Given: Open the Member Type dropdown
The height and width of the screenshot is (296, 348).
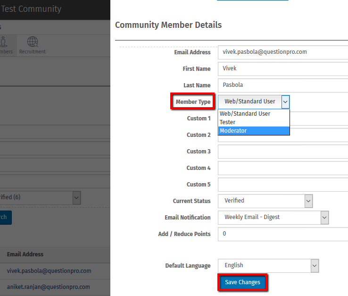Looking at the screenshot, I should (x=254, y=101).
